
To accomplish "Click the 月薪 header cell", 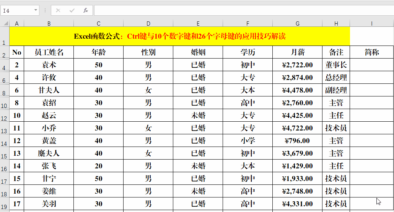I will tap(298, 52).
